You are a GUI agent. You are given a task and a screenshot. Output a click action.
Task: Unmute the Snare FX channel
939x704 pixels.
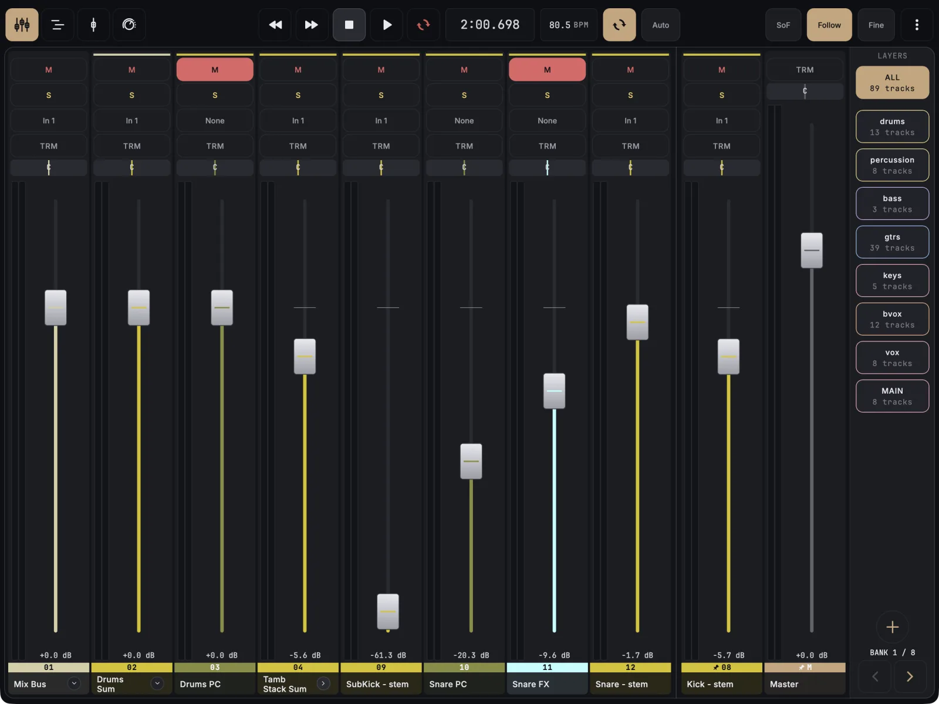point(547,70)
